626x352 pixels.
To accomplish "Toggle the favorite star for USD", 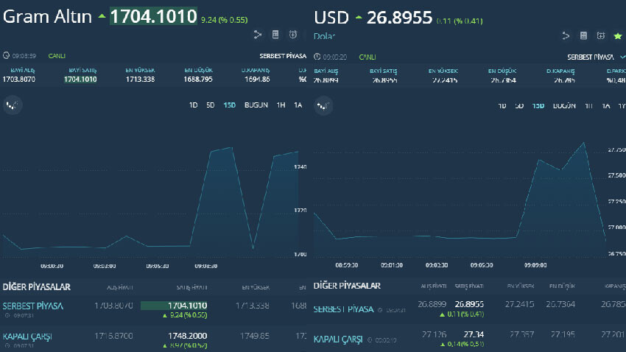I will coord(618,35).
